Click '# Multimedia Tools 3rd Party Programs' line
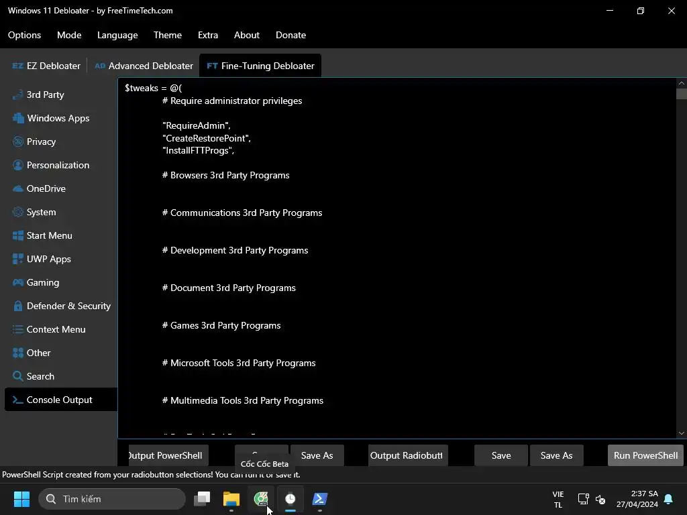The width and height of the screenshot is (687, 515). tap(243, 401)
